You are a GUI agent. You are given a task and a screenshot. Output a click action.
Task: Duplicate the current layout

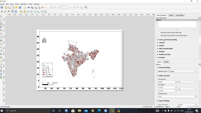click(9, 8)
